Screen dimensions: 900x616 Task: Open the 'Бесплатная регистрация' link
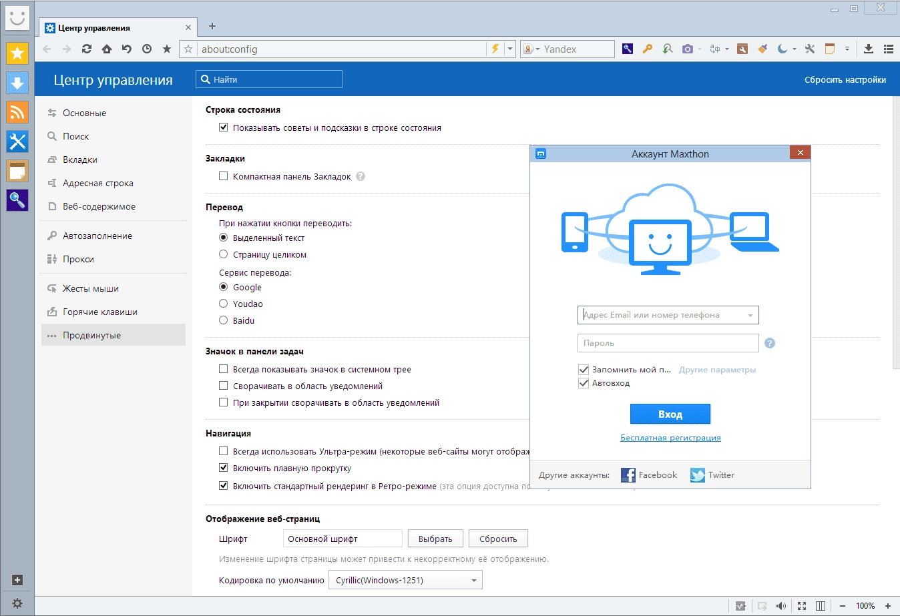tap(670, 438)
